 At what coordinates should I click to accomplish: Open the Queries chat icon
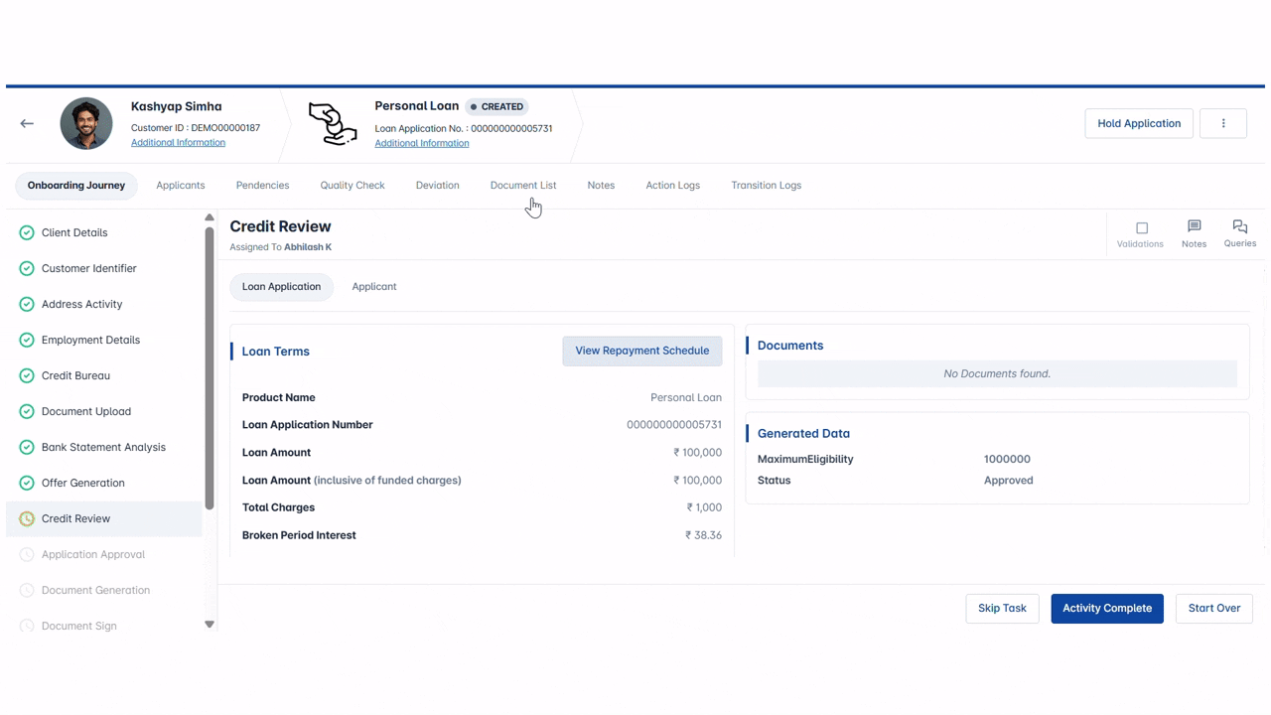tap(1239, 226)
